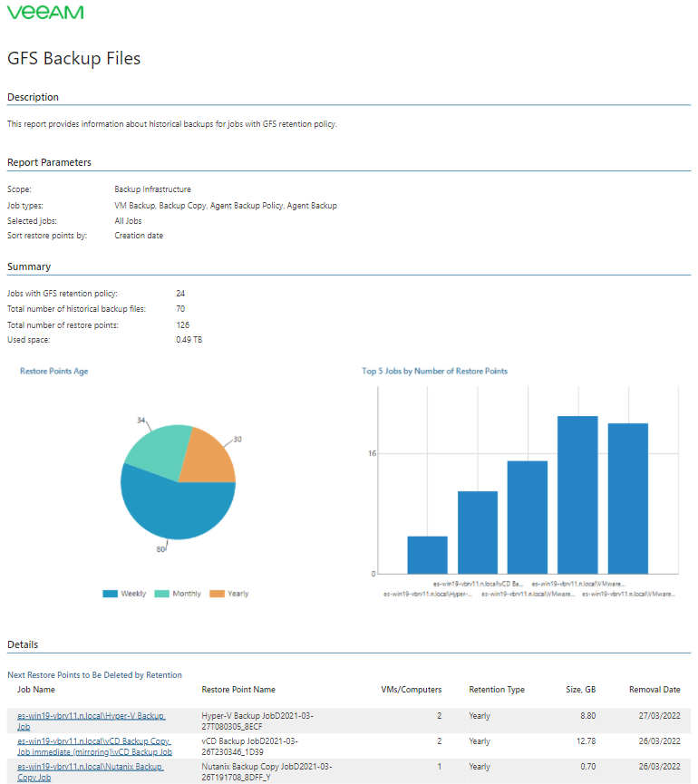This screenshot has width=698, height=784.
Task: Click the 12.78 size cell
Action: click(586, 741)
